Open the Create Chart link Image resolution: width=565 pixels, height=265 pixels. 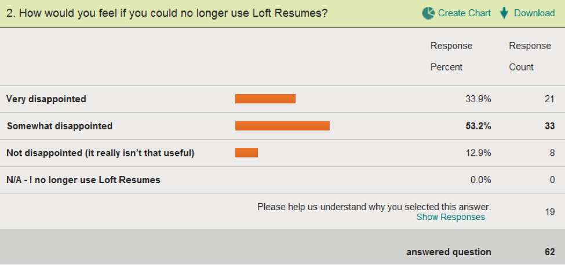pyautogui.click(x=464, y=13)
